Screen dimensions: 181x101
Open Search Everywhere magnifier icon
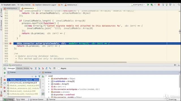(x=179, y=5)
